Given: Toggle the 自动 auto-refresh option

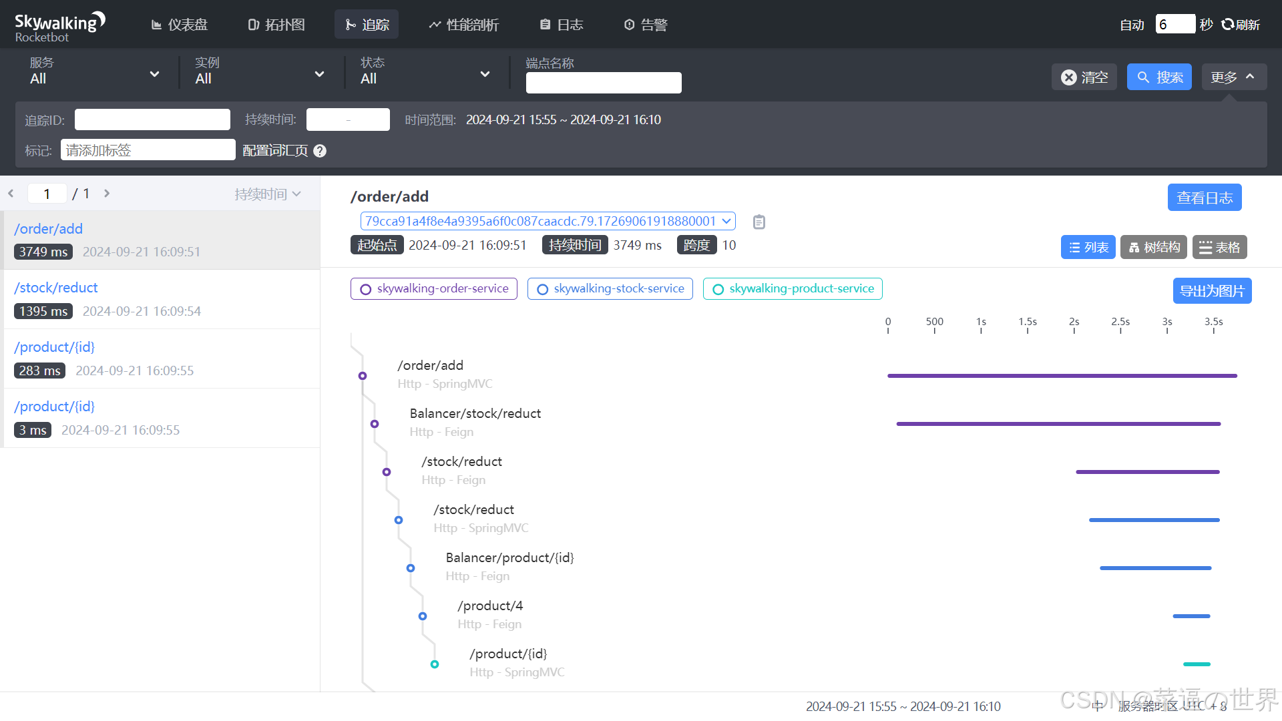Looking at the screenshot, I should (1132, 25).
